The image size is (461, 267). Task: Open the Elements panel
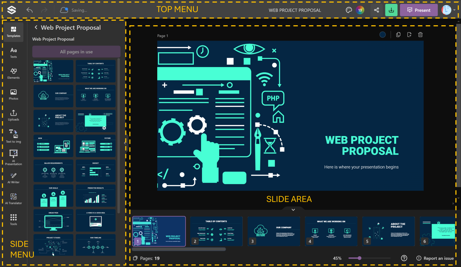(x=13, y=74)
